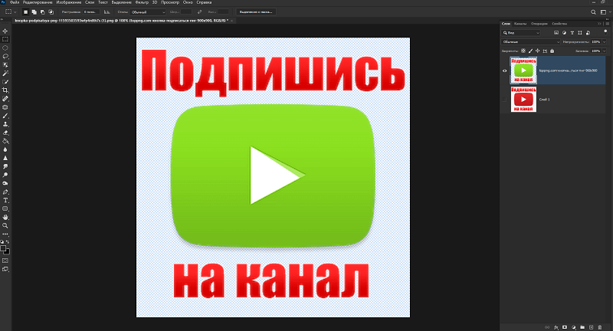Image resolution: width=613 pixels, height=331 pixels.
Task: Select the Rectangular Marquee tool in left toolbar
Action: 5,40
